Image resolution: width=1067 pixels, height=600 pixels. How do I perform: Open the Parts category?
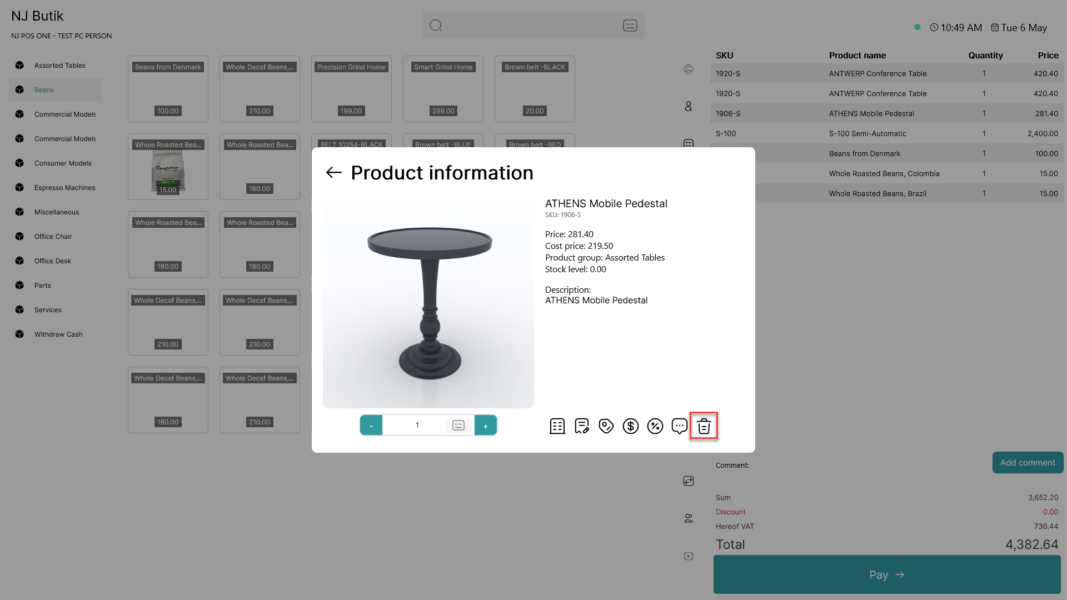pyautogui.click(x=55, y=286)
